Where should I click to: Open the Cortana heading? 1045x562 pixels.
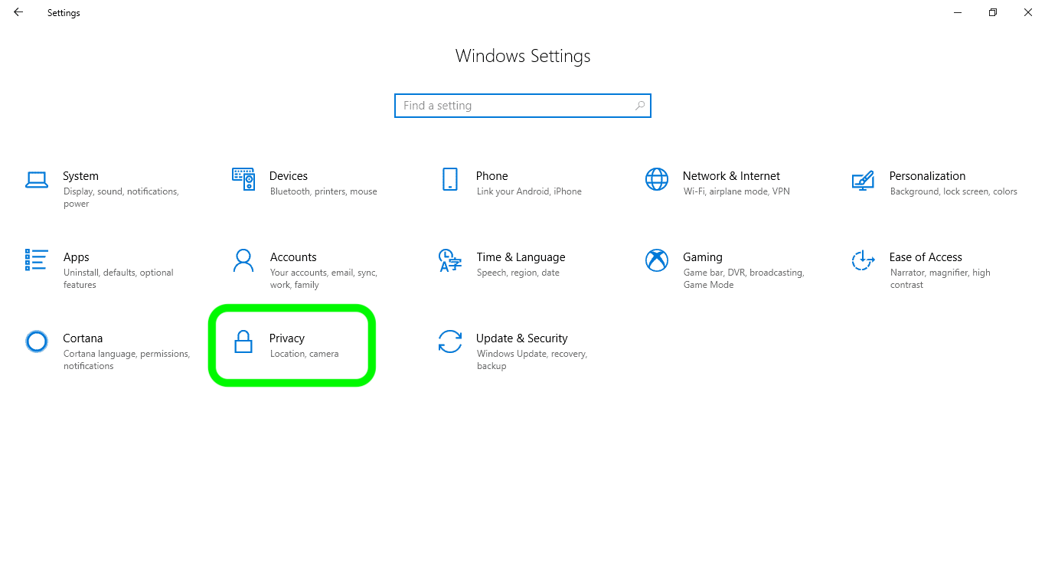(x=83, y=338)
